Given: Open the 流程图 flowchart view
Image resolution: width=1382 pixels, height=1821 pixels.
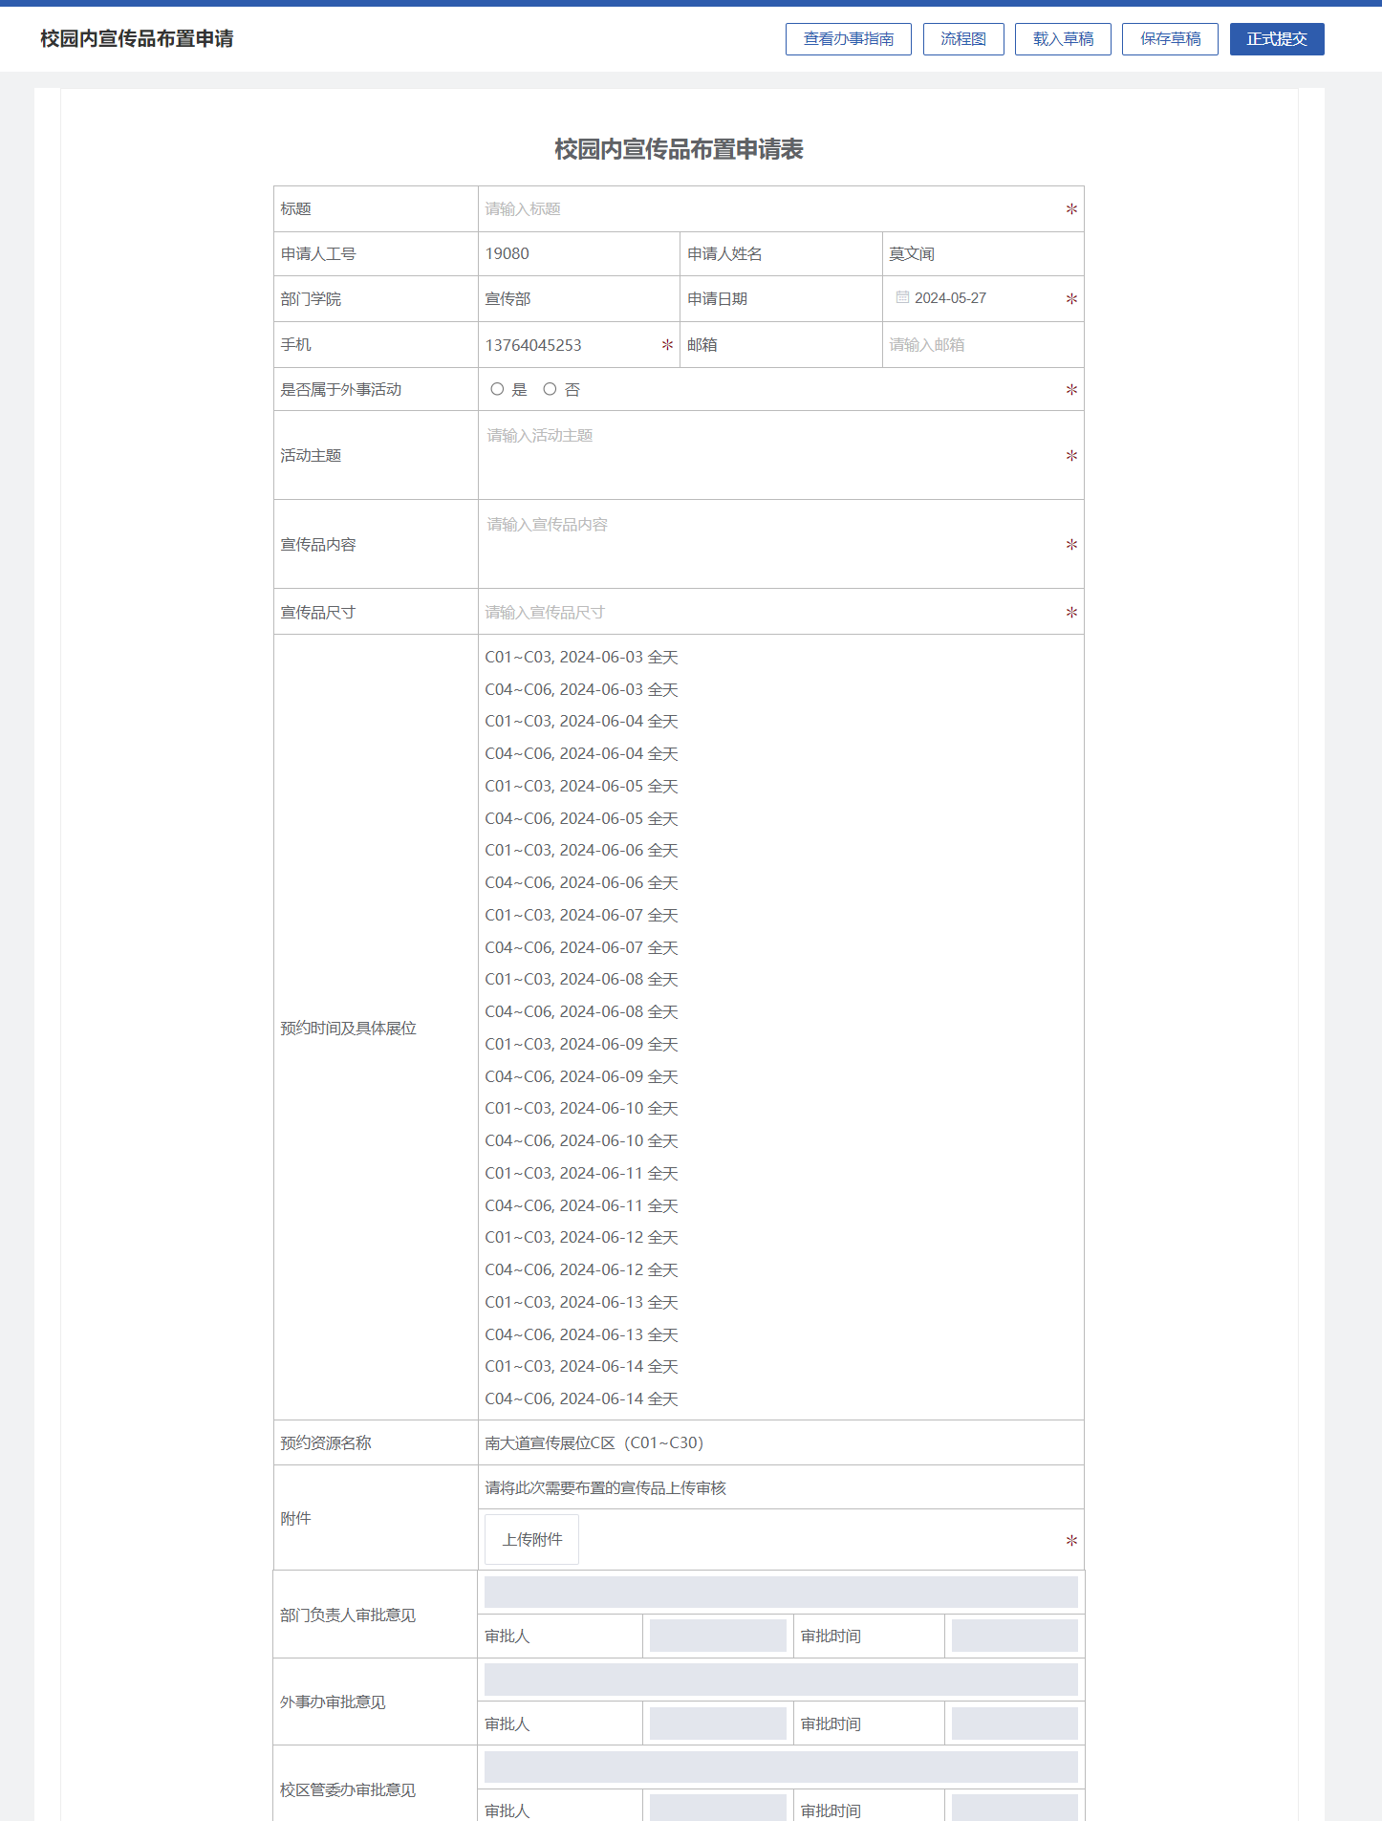Looking at the screenshot, I should (962, 39).
